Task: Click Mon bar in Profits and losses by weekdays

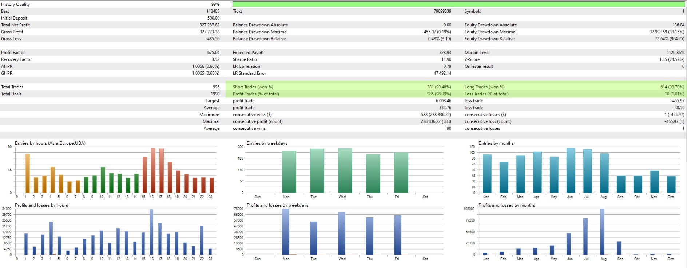Action: tap(286, 232)
